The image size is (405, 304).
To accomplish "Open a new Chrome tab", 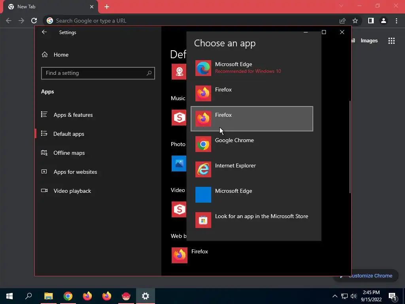I will click(x=107, y=7).
